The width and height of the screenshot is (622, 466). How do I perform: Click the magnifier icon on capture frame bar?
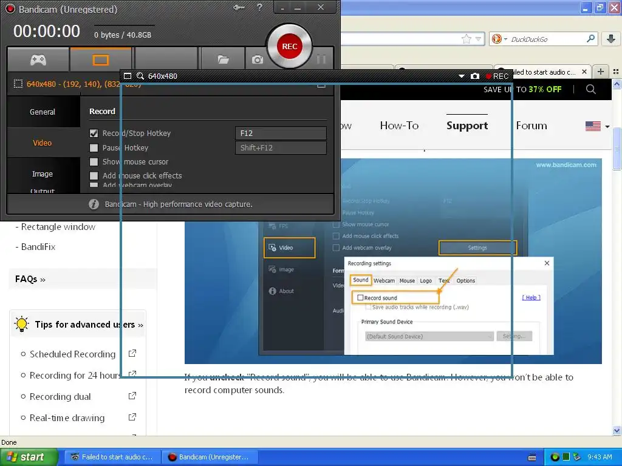click(140, 76)
